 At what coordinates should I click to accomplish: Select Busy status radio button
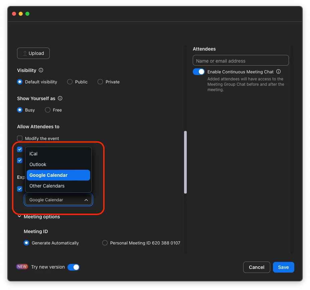pos(20,110)
